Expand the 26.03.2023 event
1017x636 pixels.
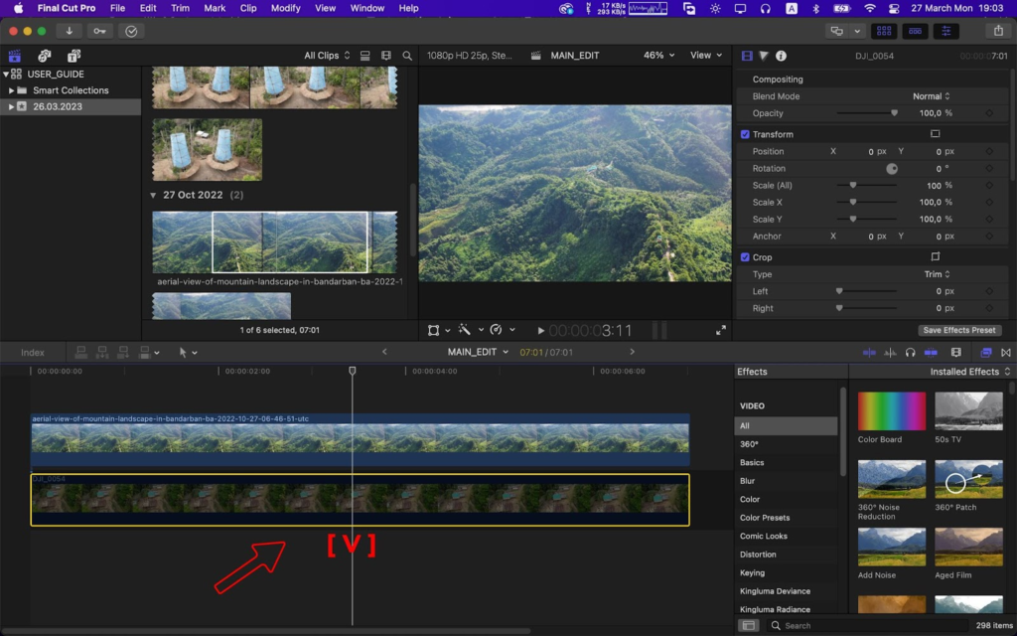11,107
